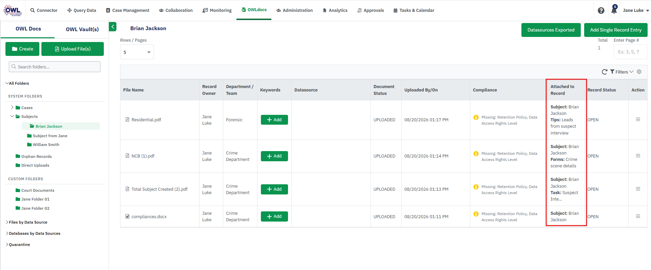
Task: Click compliance warning icon for Residential.pdf
Action: [x=476, y=118]
